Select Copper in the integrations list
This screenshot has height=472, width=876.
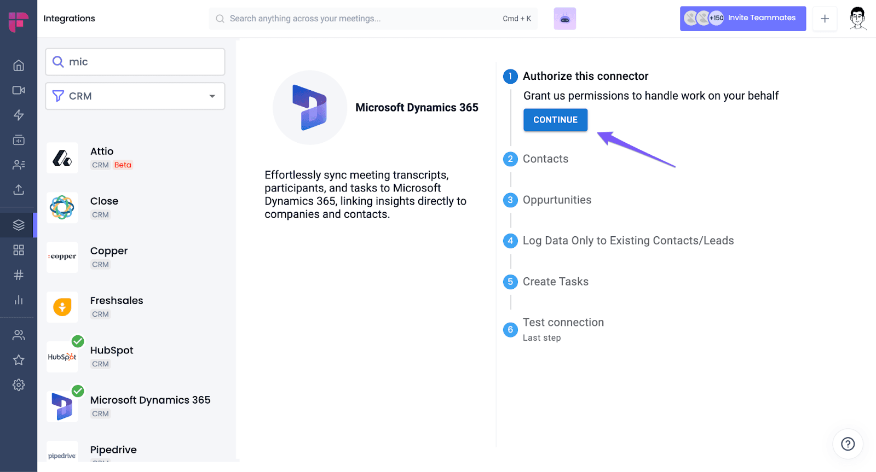pyautogui.click(x=109, y=251)
